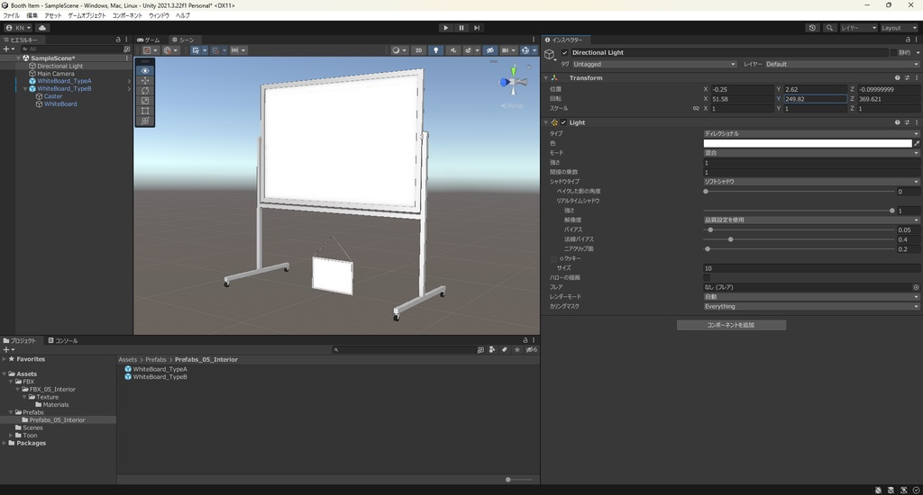Image resolution: width=923 pixels, height=495 pixels.
Task: Select the Rotate tool in scene toolbar
Action: [145, 91]
